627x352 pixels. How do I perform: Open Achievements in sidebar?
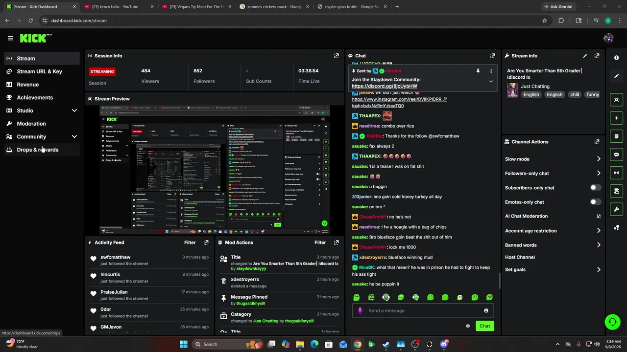click(42, 97)
